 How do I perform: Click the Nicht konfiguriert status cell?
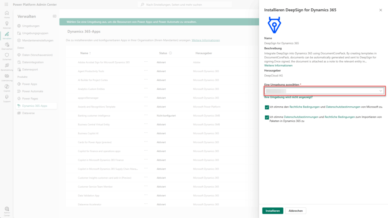click(166, 116)
